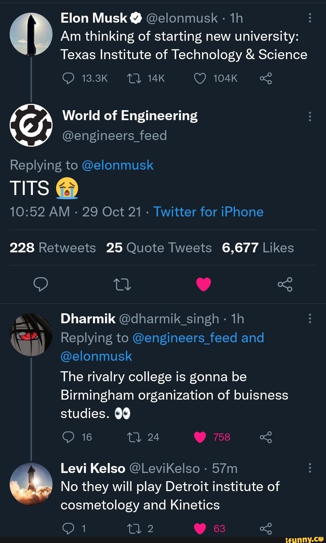Open the reply icon on Elon Musk's tweet
Screen dimensions: 326x543
(x=70, y=78)
